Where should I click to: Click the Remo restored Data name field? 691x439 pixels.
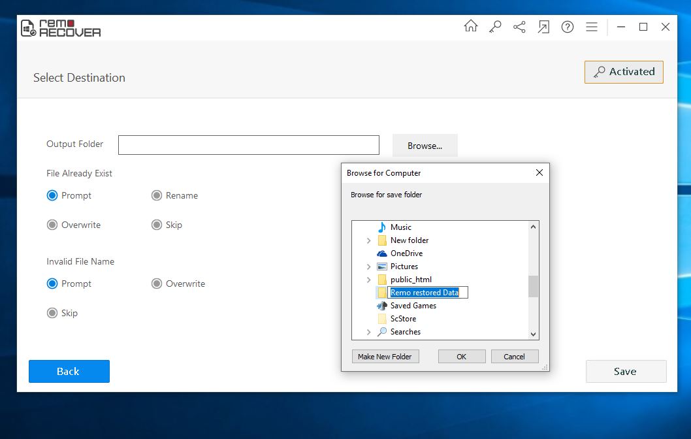(x=428, y=292)
